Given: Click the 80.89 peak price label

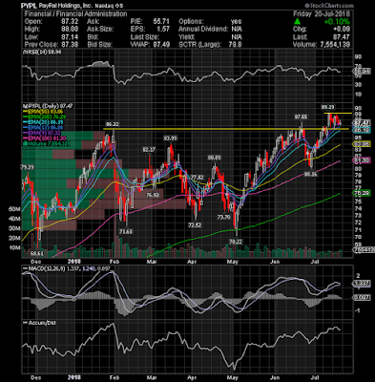Looking at the screenshot, I should tap(215, 158).
